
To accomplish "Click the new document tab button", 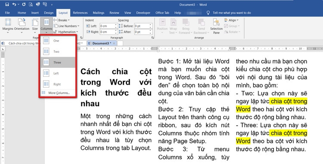I will tap(120, 43).
